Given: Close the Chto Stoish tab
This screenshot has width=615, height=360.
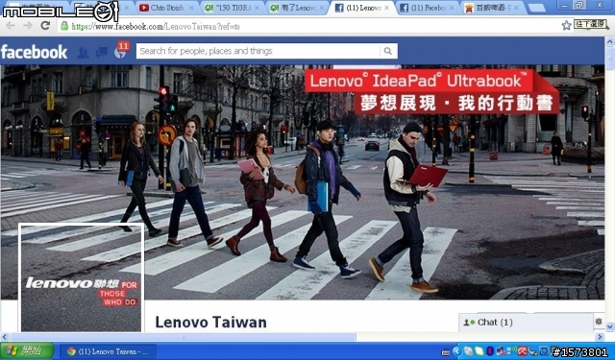Looking at the screenshot, I should tap(191, 8).
